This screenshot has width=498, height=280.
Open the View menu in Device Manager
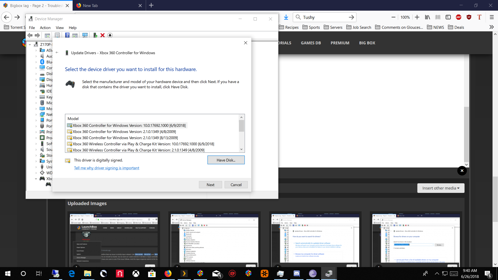60,27
